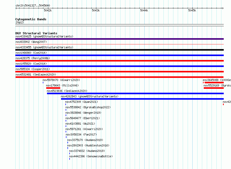Open the nsv3375170 (Audano2019) label
231x169 pixels.
[x=85, y=140]
